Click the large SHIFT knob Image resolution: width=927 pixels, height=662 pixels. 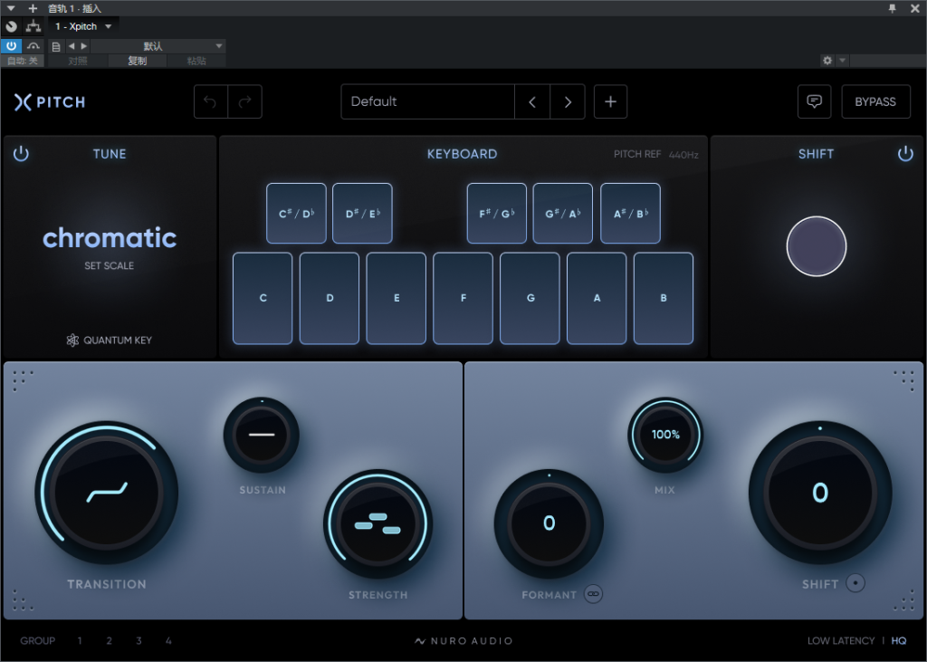[x=820, y=493]
